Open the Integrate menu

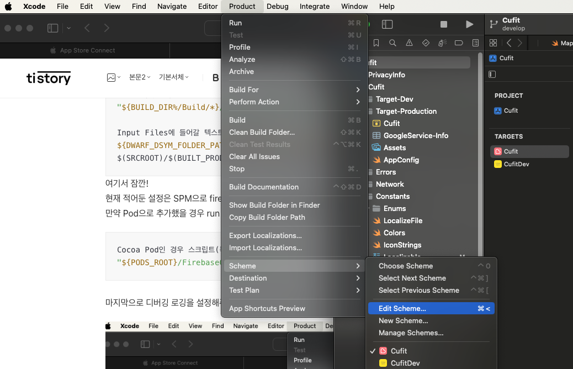[314, 6]
